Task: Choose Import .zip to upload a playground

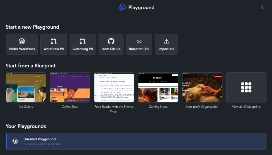Action: [x=166, y=44]
